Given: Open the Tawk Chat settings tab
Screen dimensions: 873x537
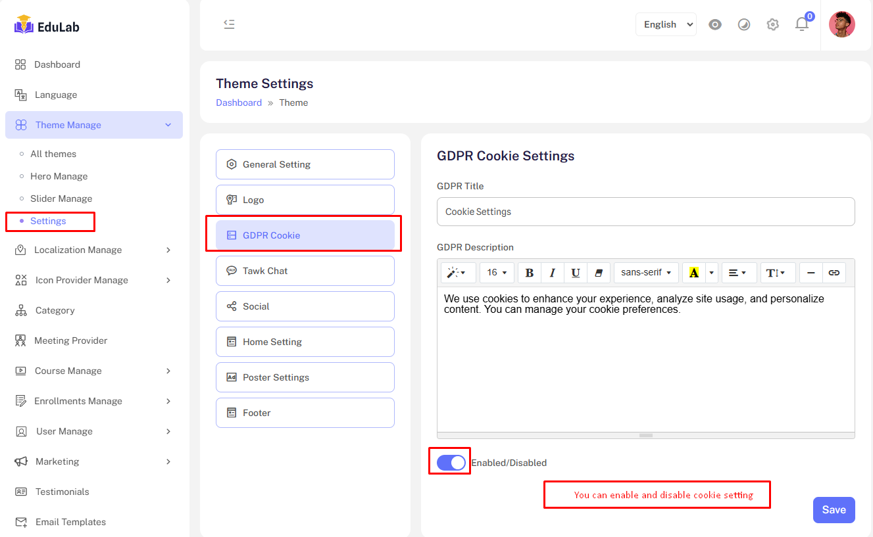Looking at the screenshot, I should pos(305,271).
